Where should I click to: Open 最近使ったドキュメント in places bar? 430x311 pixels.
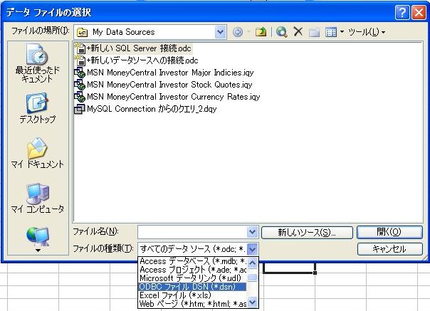pos(37,63)
